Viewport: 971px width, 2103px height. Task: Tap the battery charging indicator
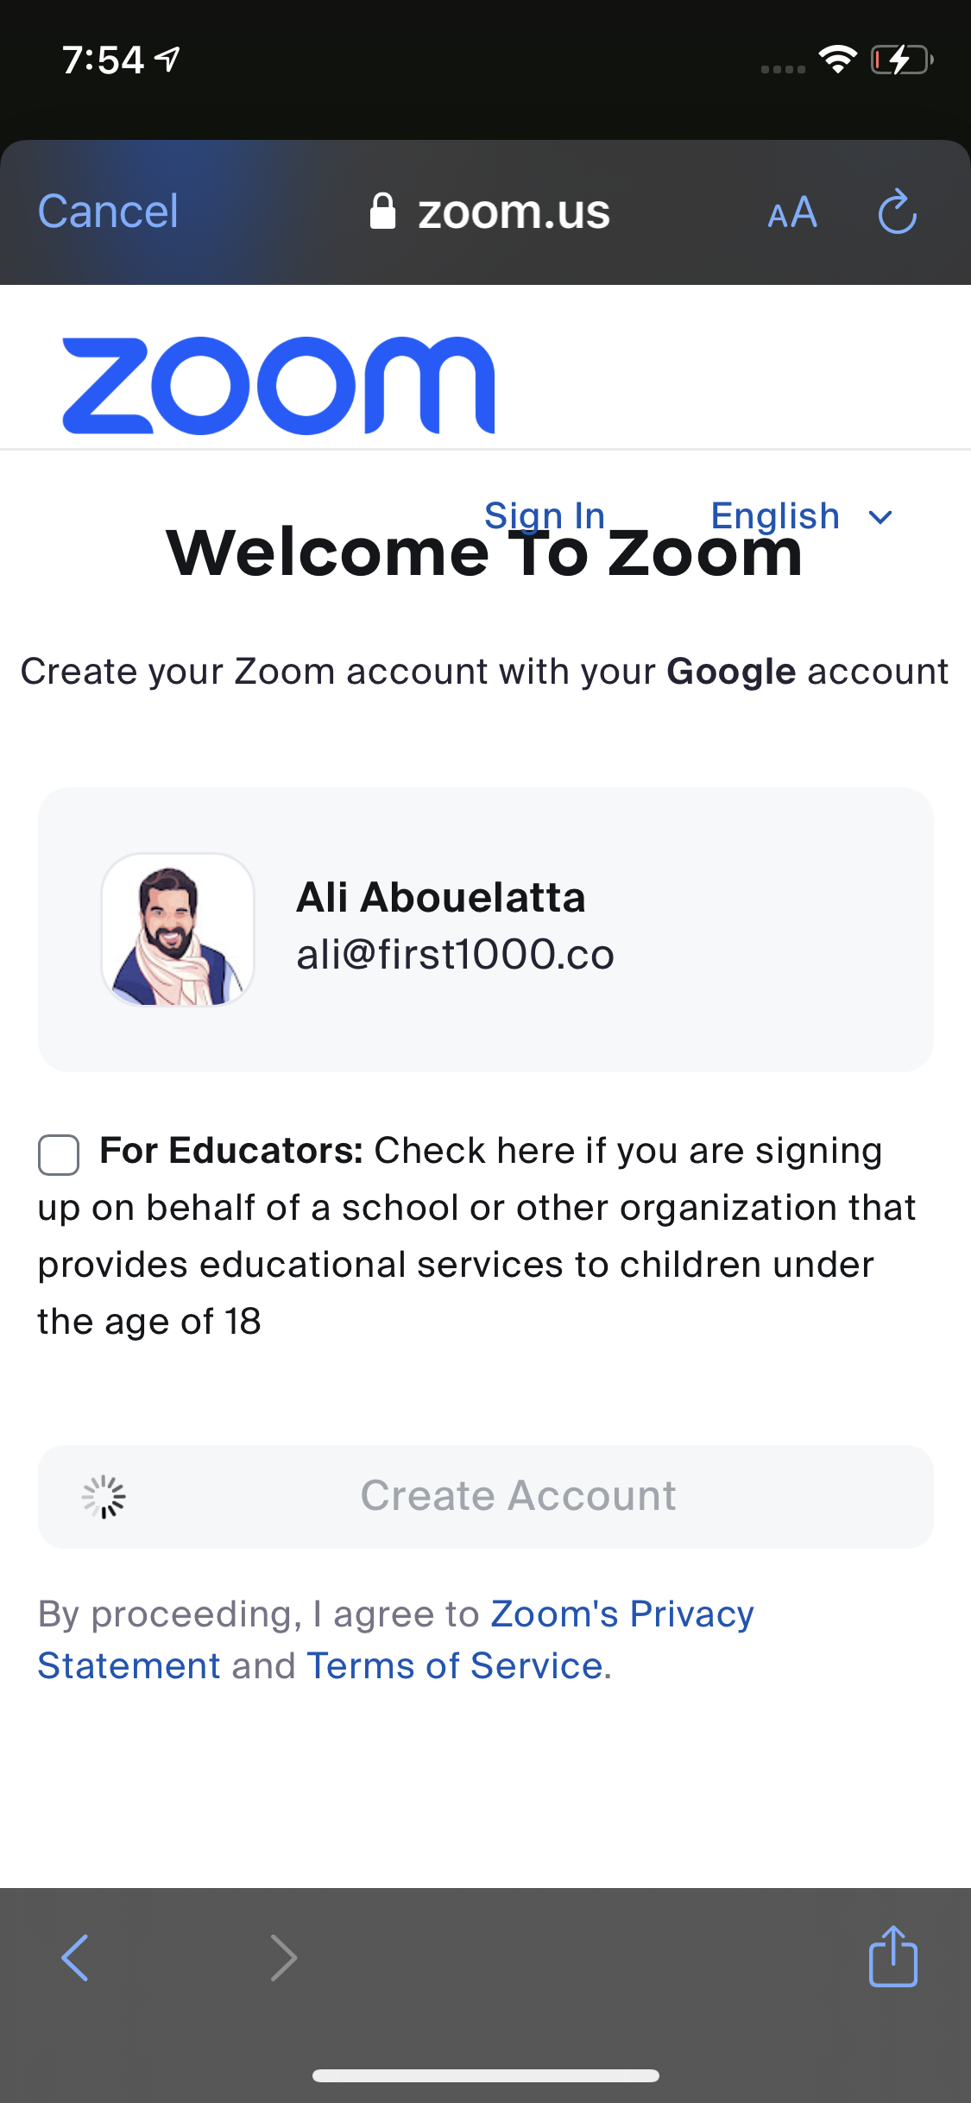902,60
